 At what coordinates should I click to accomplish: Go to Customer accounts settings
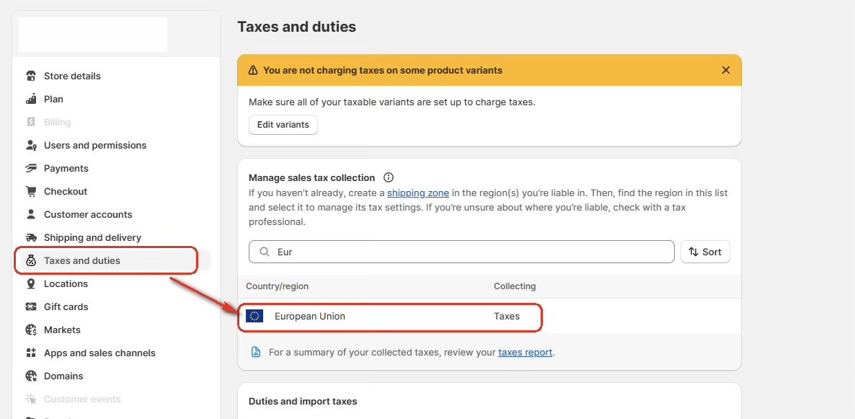(x=88, y=214)
